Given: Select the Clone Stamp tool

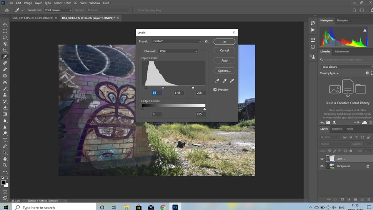Looking at the screenshot, I should tap(5, 95).
